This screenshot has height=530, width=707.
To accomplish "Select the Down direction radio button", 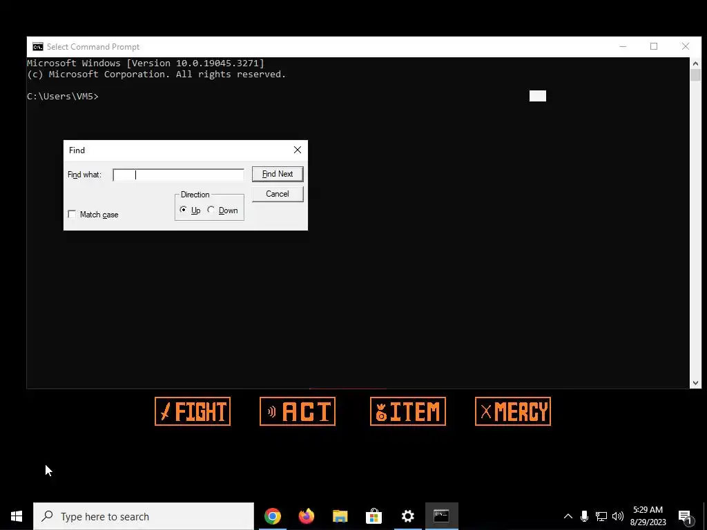I will point(211,210).
